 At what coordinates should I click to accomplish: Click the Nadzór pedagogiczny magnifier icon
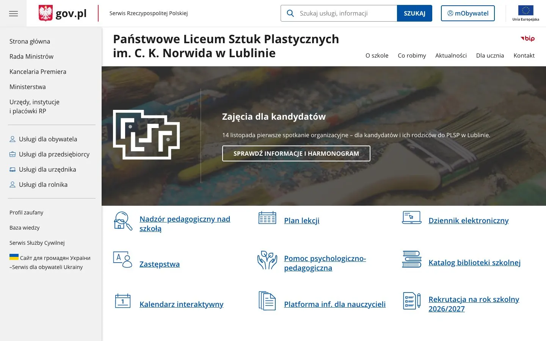point(123,221)
